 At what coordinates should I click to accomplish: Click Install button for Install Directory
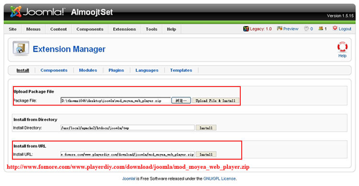(x=206, y=128)
